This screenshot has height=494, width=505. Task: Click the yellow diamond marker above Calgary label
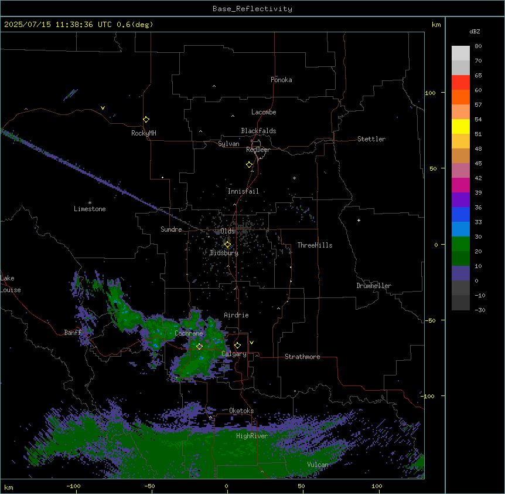pos(237,346)
